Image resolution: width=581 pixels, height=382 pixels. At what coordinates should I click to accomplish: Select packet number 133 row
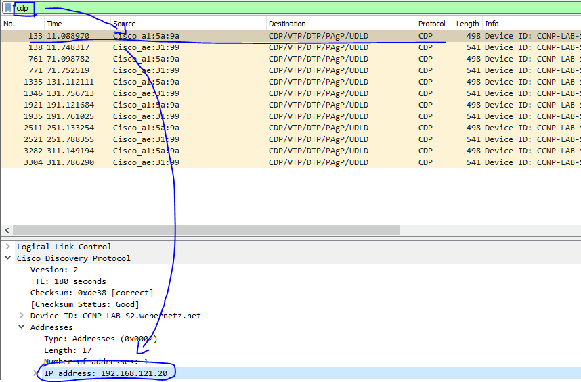click(x=291, y=36)
